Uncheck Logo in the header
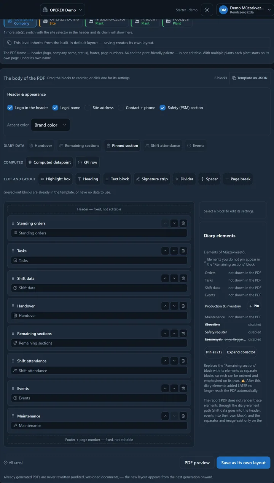The width and height of the screenshot is (274, 483). pyautogui.click(x=10, y=108)
